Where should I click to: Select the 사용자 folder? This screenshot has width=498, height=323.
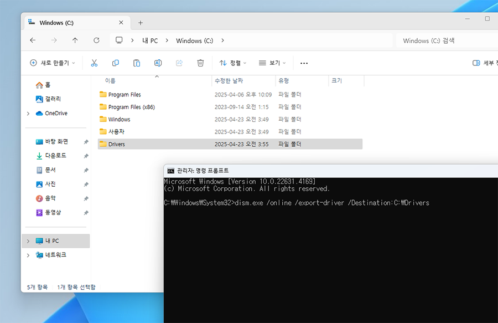click(230, 132)
